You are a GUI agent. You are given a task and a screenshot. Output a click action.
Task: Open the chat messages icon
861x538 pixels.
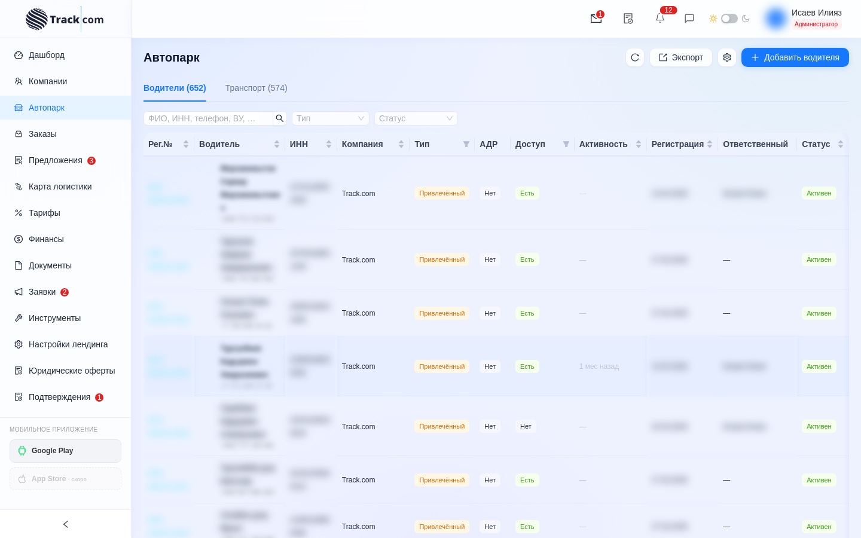(689, 19)
